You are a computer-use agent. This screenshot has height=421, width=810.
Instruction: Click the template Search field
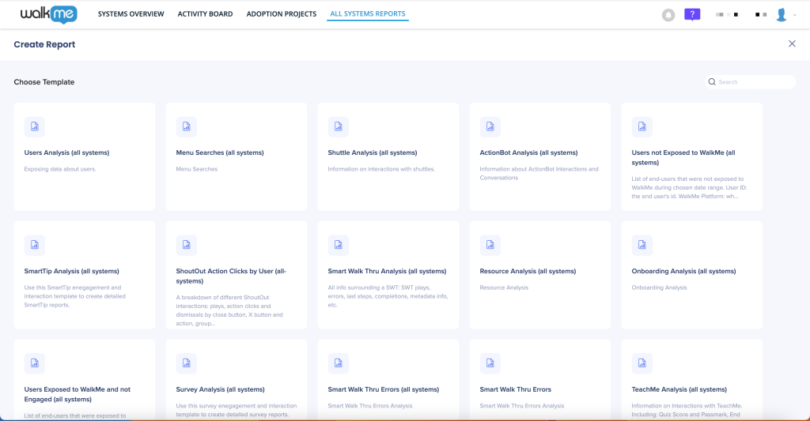753,82
